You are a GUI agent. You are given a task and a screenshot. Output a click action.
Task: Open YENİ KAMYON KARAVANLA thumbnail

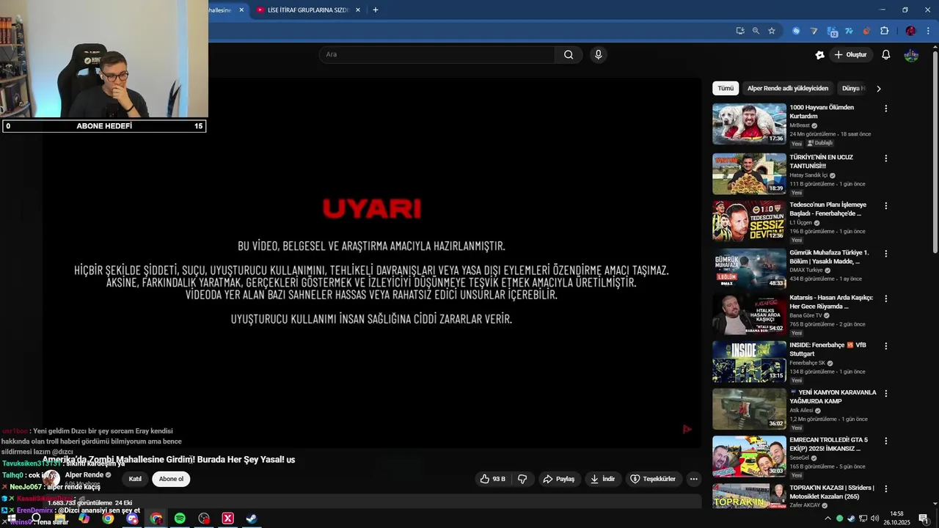point(749,408)
